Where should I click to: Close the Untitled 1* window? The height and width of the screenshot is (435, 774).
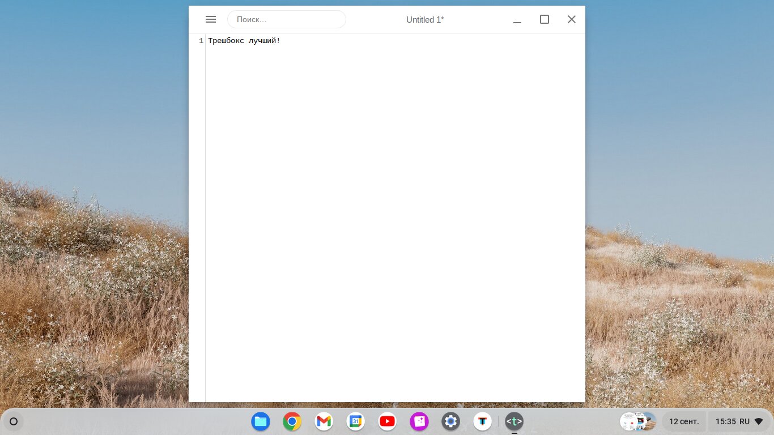tap(572, 19)
